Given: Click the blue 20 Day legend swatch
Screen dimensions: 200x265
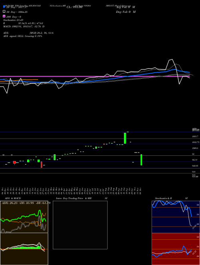Looking at the screenshot, I should (4, 7).
